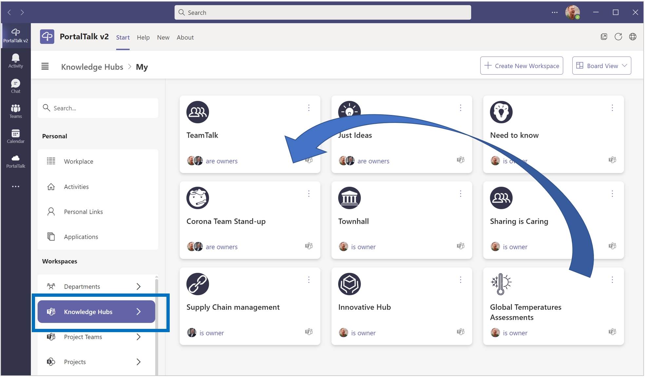Click the Teams icon on Townhall card

click(460, 246)
